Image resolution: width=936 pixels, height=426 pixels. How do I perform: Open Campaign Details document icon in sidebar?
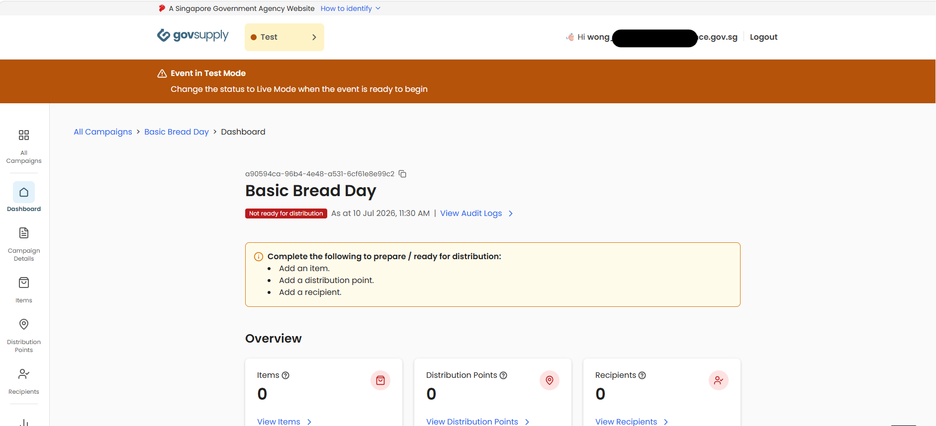(24, 233)
